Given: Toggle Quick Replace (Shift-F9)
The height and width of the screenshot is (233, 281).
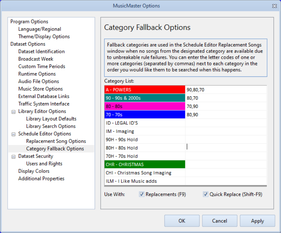Looking at the screenshot, I should (206, 194).
